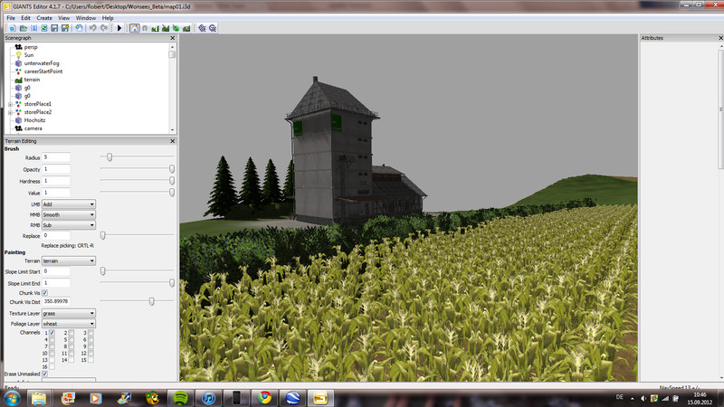Click the magnet snap icon
This screenshot has width=724, height=407.
point(145,28)
